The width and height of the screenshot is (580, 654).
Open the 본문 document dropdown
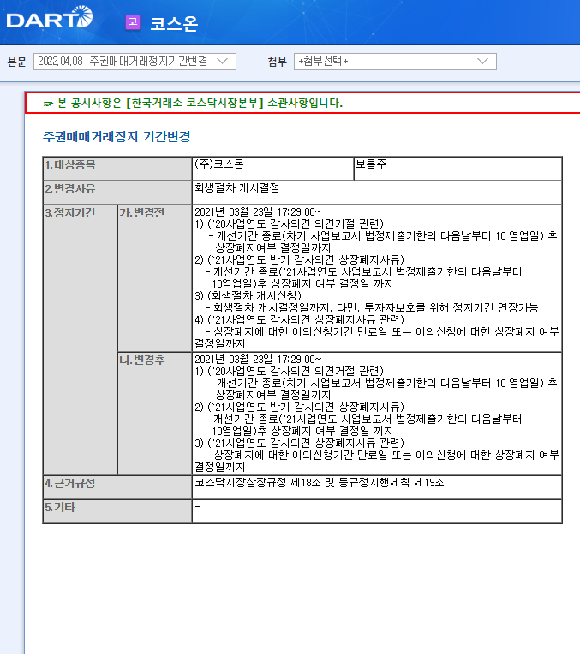click(x=135, y=62)
